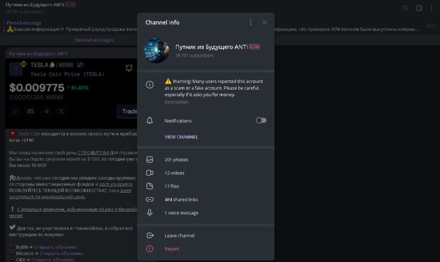Click the Путник из Будущего ANTI chat title
This screenshot has height=262, width=440.
click(34, 5)
